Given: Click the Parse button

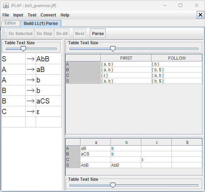Looking at the screenshot, I should pos(98,33).
